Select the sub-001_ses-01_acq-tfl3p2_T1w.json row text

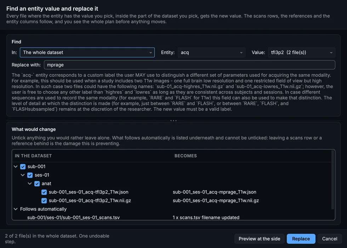point(89,192)
